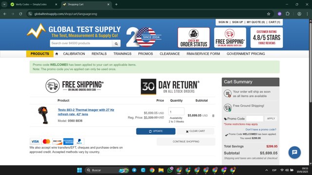
Task: Open Chrome extensions puzzle icon
Action: tap(288, 14)
